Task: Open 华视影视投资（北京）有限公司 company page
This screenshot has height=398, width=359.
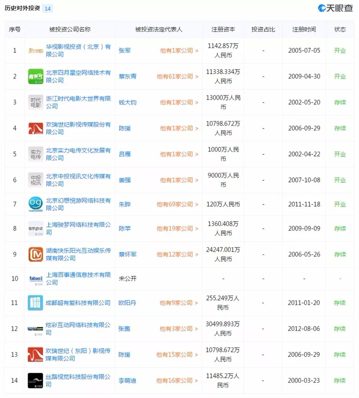Action: (78, 51)
